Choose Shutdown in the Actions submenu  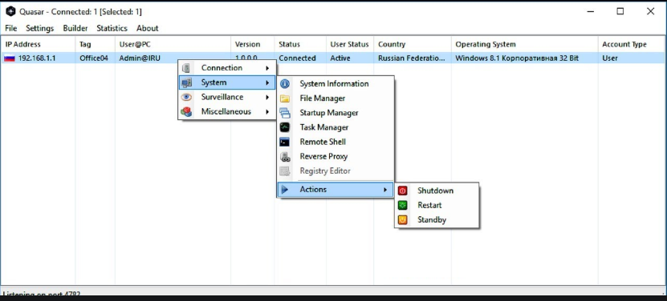click(x=437, y=191)
